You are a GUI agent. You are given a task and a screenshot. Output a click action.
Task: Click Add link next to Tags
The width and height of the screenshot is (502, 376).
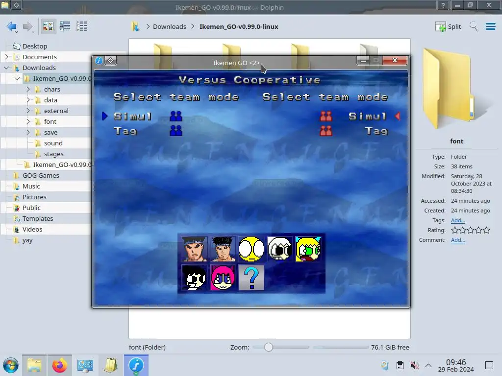[x=458, y=220]
